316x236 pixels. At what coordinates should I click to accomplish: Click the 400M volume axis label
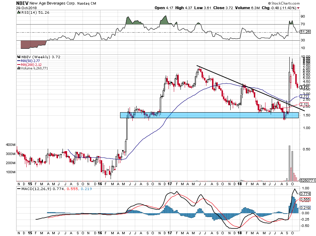11,145
